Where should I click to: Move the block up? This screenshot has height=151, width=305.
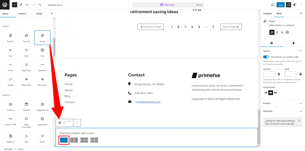click(69, 121)
